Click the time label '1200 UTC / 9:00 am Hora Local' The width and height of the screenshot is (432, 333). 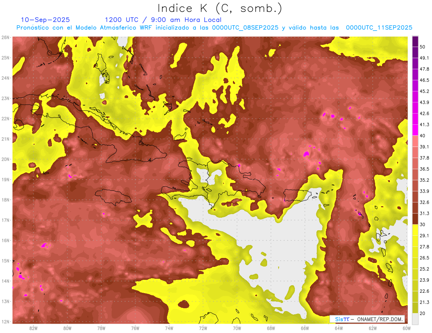[163, 20]
